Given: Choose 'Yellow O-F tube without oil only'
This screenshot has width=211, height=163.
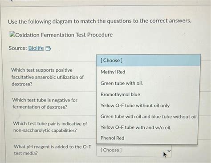Looking at the screenshot, I should [135, 106].
